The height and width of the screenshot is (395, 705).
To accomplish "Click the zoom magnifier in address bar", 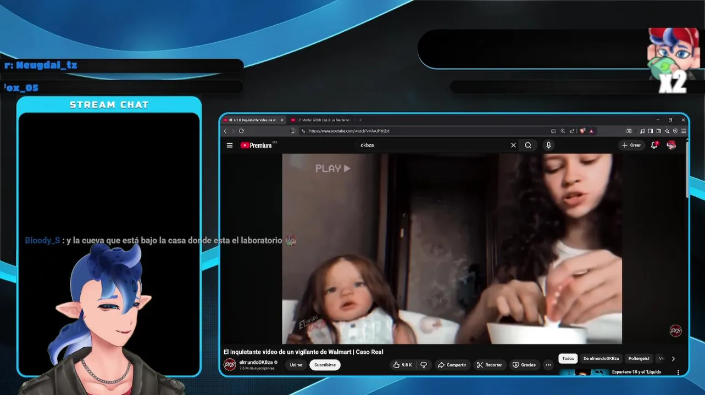I will 563,131.
